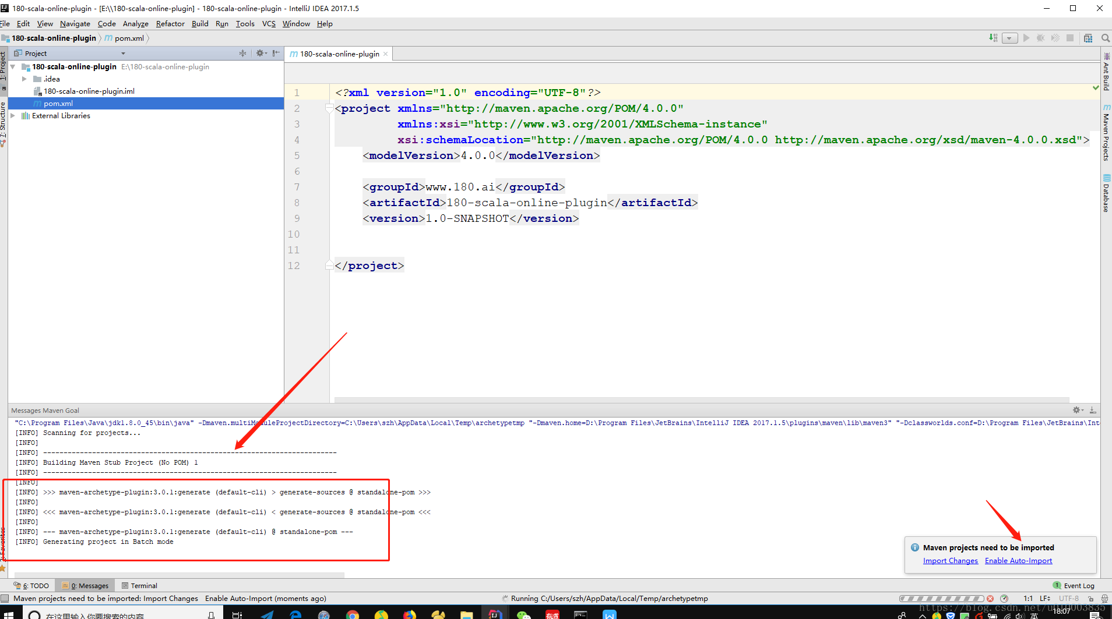Fold the project tag at line 2
Viewport: 1112px width, 619px height.
pos(329,108)
